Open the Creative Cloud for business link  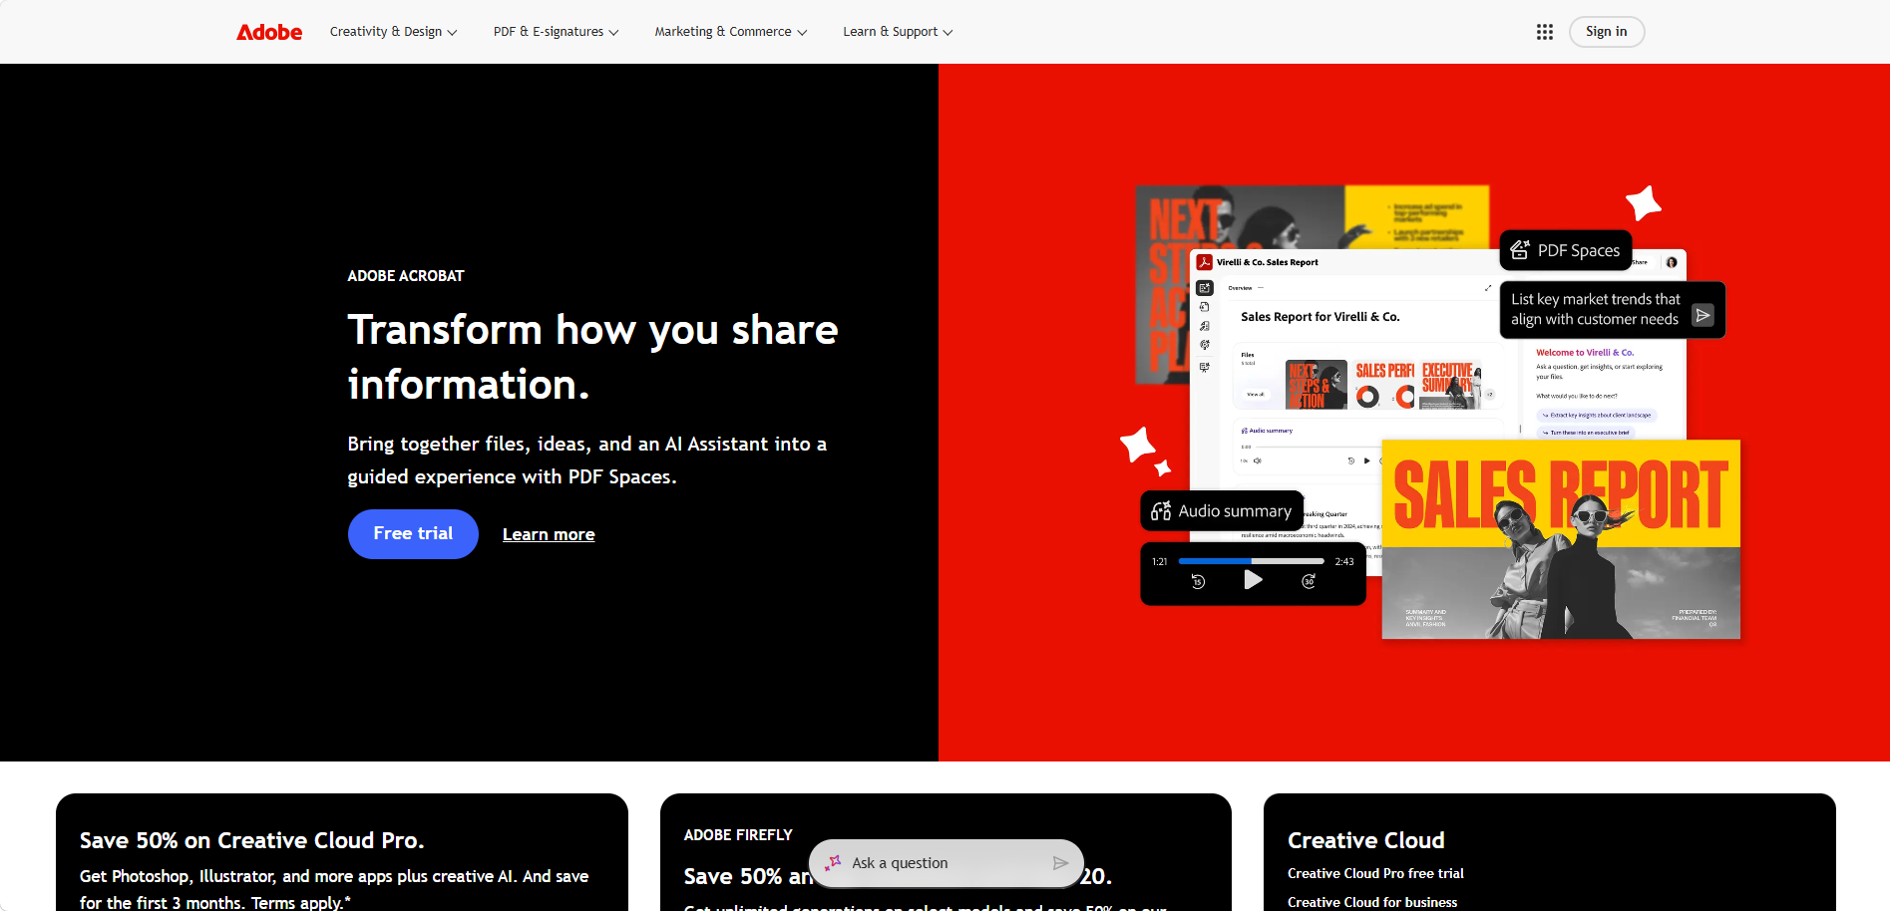(1372, 902)
